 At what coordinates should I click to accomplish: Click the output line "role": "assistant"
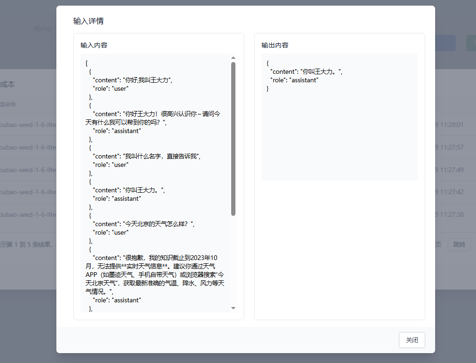click(x=295, y=80)
